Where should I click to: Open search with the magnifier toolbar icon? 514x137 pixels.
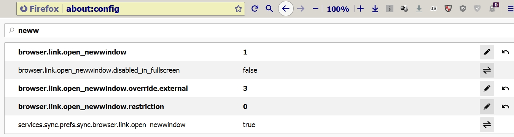pyautogui.click(x=269, y=9)
